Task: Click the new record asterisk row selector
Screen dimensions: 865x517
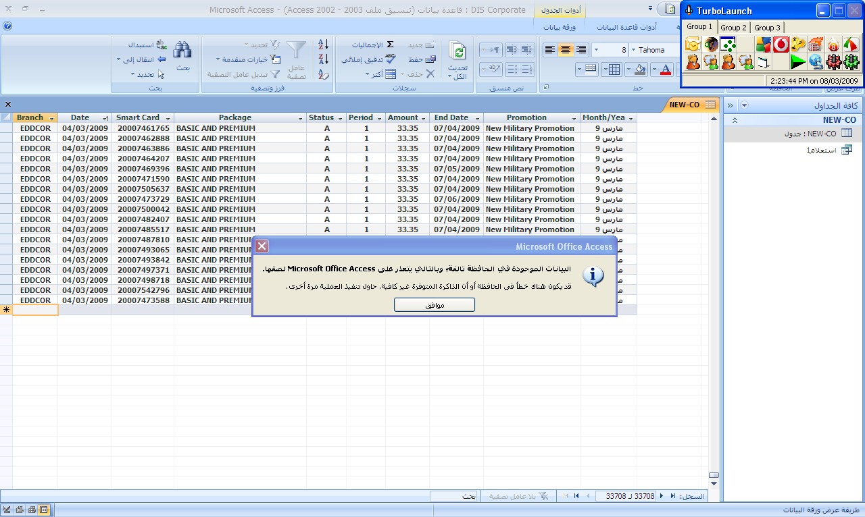Action: point(6,310)
